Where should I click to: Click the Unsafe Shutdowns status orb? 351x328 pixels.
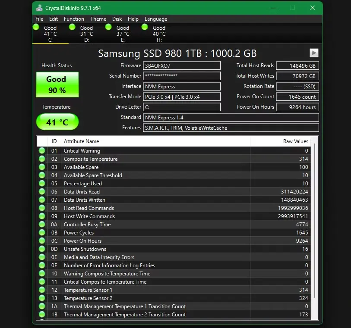42,249
